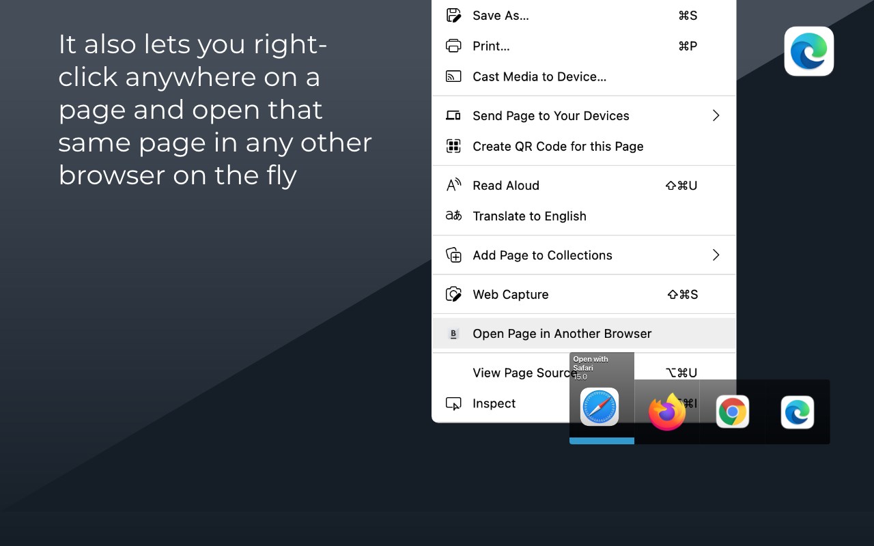Click the Web Capture camera icon
874x546 pixels.
[x=453, y=294]
